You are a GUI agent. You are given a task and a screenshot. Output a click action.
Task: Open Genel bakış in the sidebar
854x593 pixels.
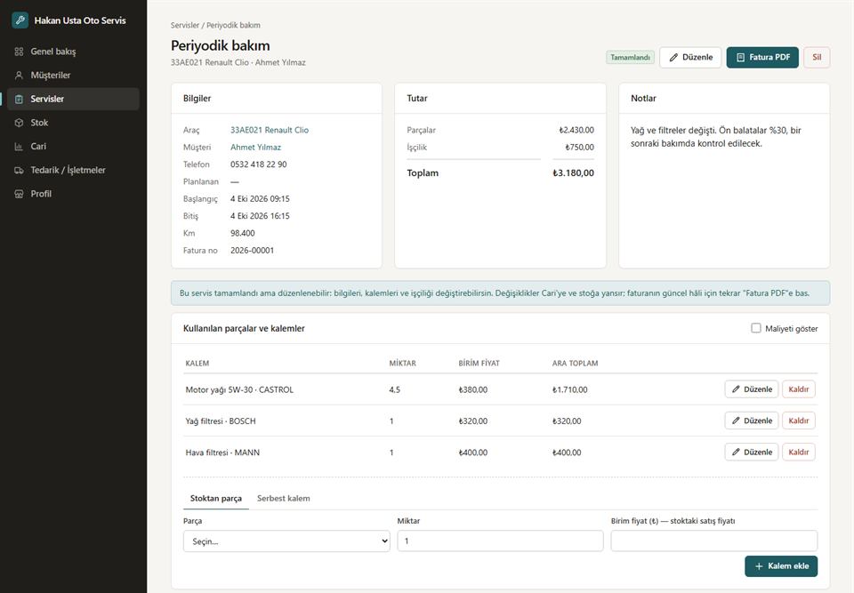73,52
